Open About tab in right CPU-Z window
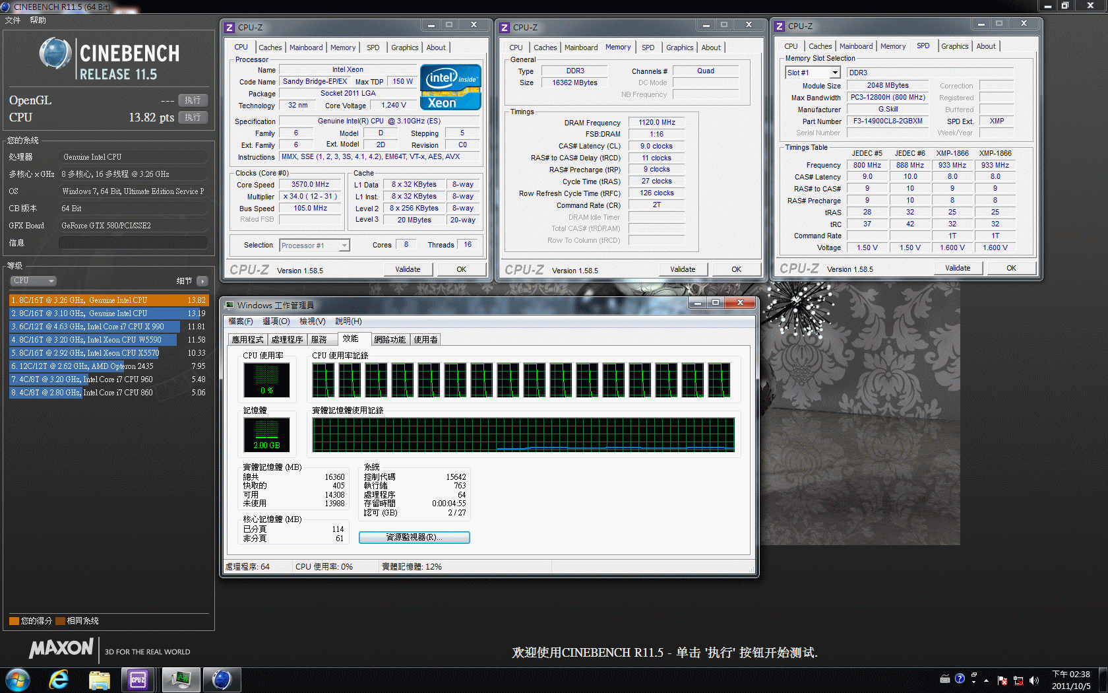This screenshot has width=1108, height=693. [986, 46]
